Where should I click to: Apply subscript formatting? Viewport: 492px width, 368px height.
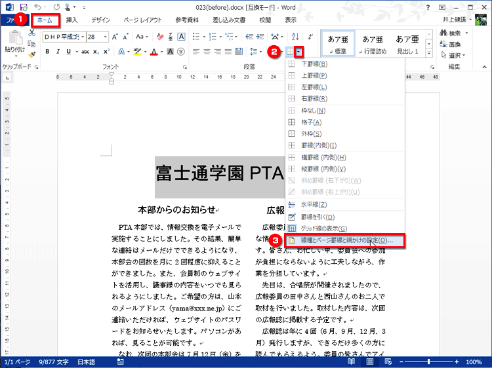pos(96,52)
